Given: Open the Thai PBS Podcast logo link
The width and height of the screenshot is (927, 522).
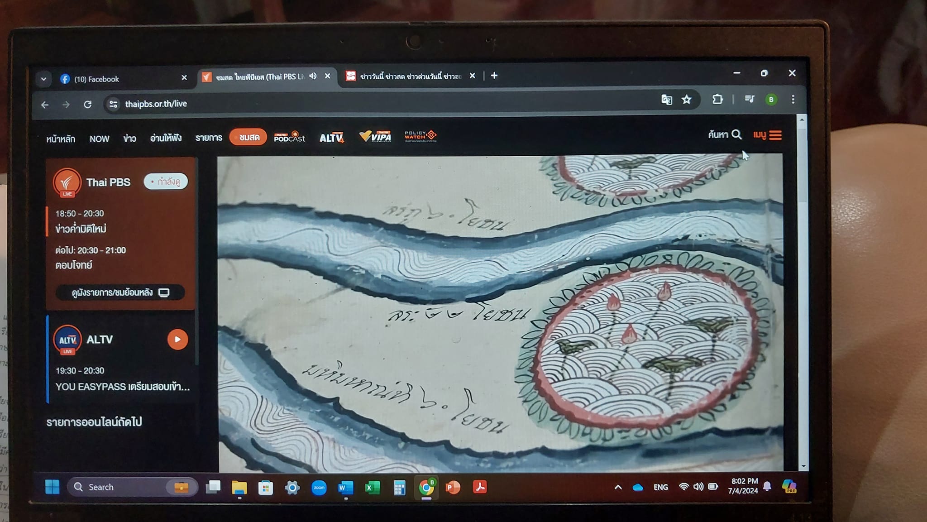Looking at the screenshot, I should click(x=290, y=137).
